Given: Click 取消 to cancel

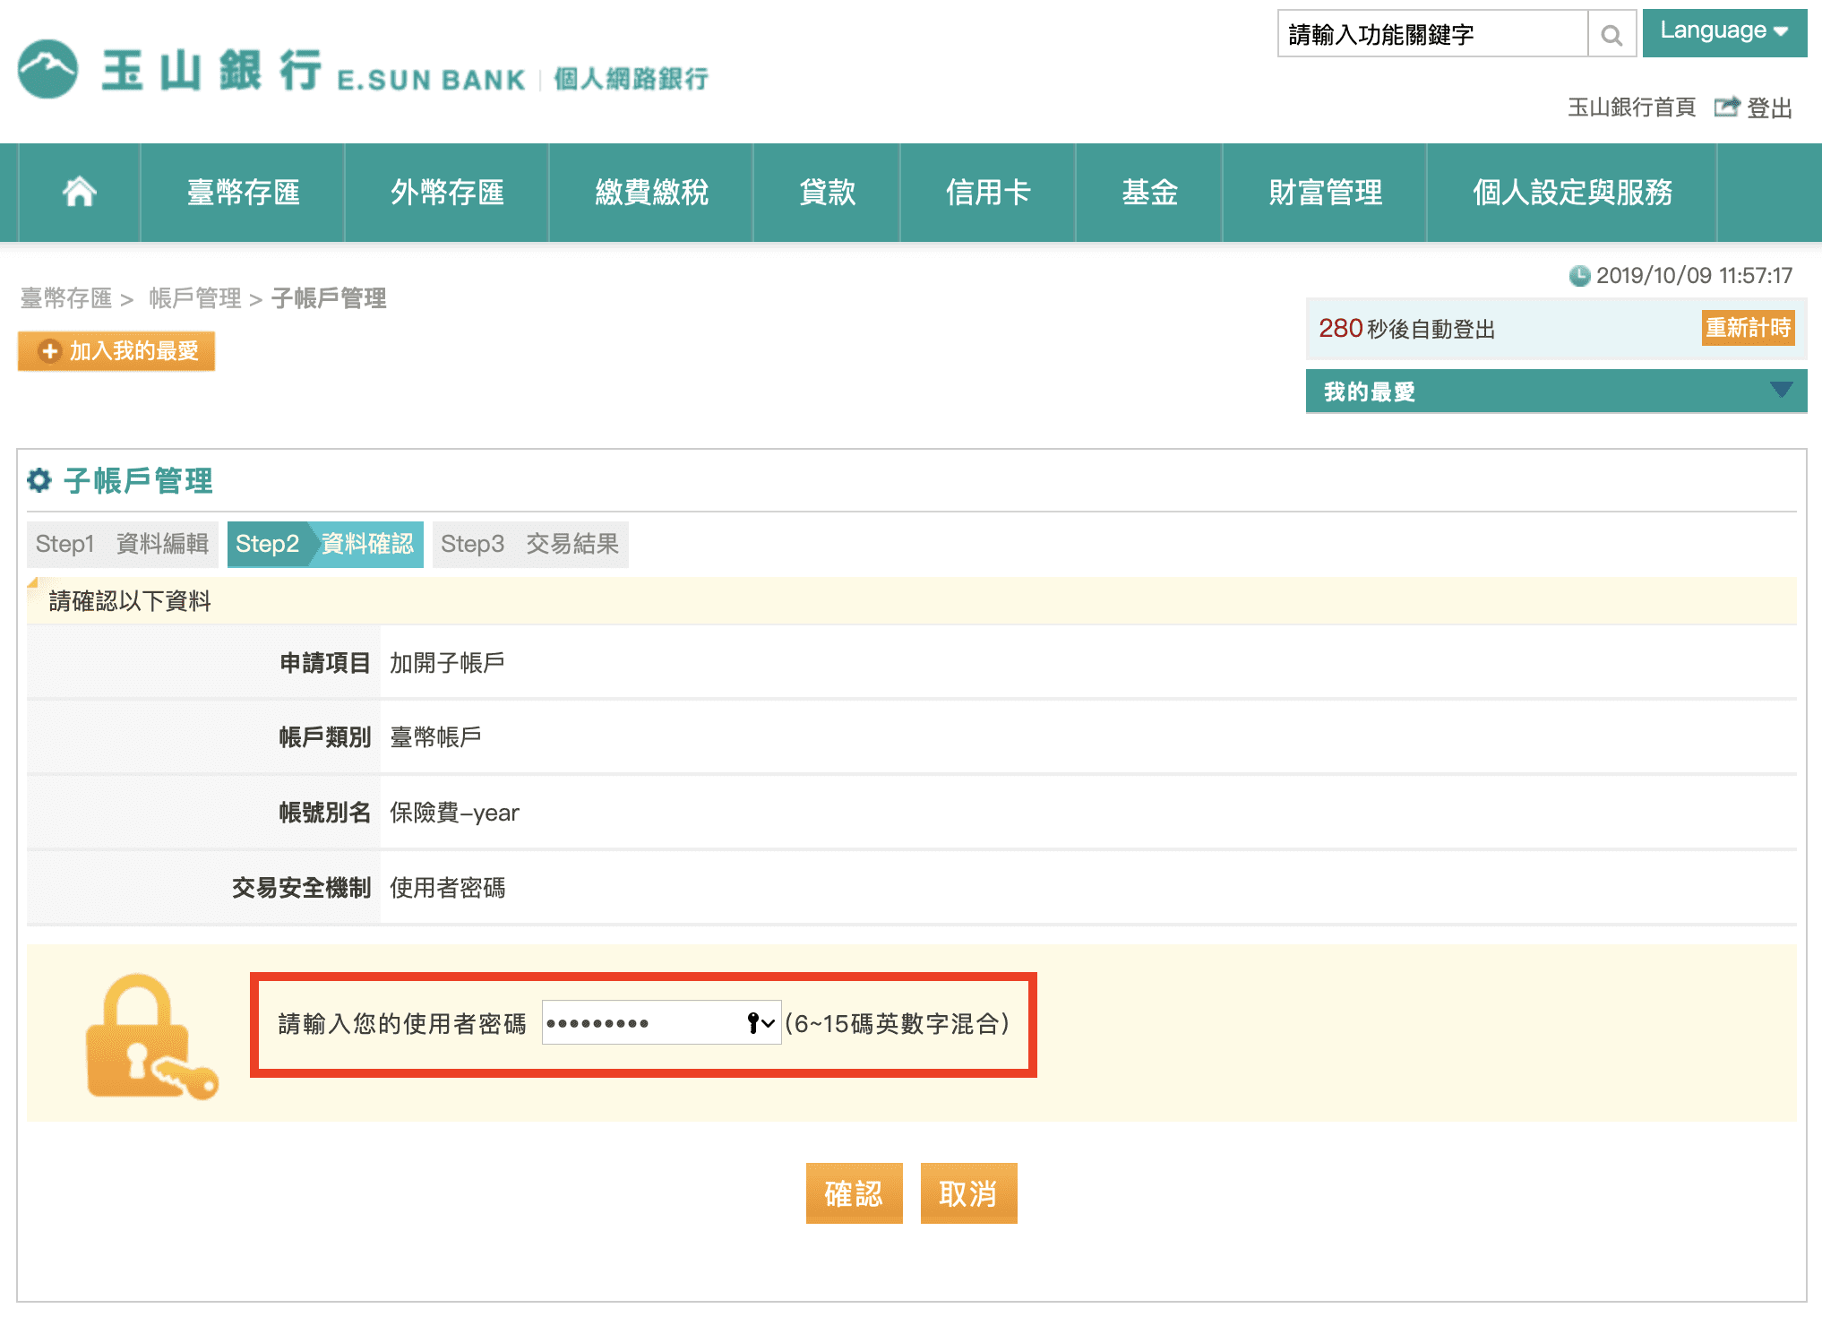Looking at the screenshot, I should click(x=968, y=1193).
